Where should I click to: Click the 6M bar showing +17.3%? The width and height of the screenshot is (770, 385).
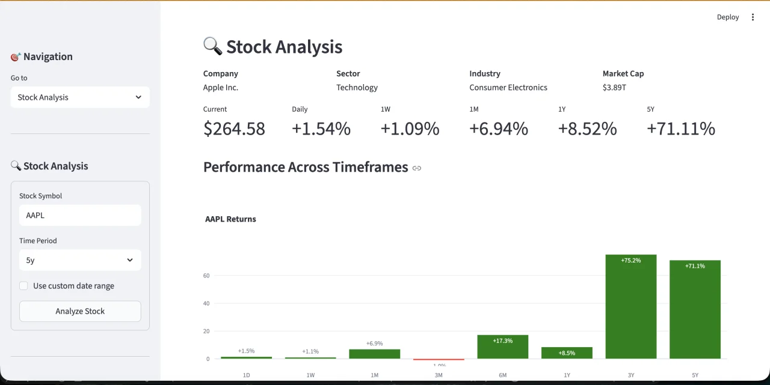point(503,347)
